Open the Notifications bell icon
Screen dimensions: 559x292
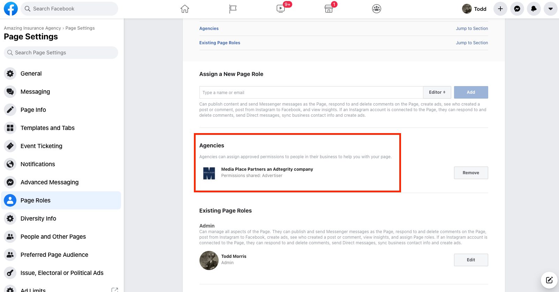pyautogui.click(x=534, y=9)
